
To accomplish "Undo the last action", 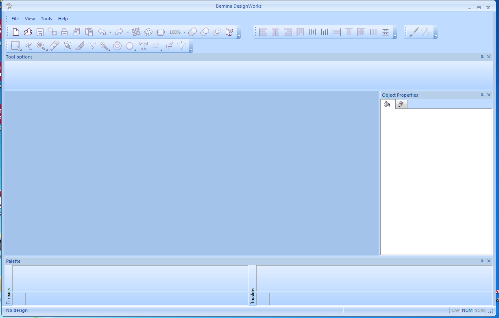I will pos(102,32).
